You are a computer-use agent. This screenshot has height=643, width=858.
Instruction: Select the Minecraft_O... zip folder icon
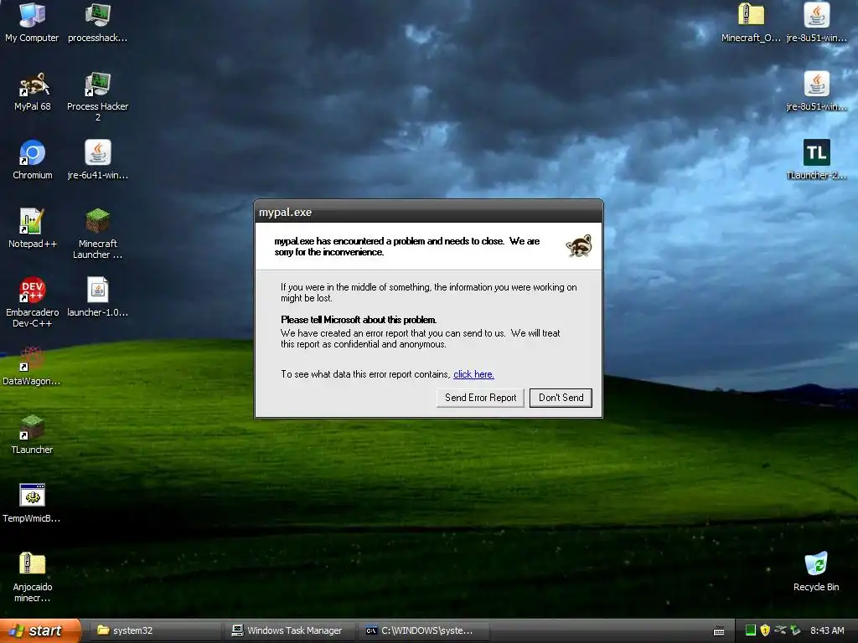click(751, 23)
